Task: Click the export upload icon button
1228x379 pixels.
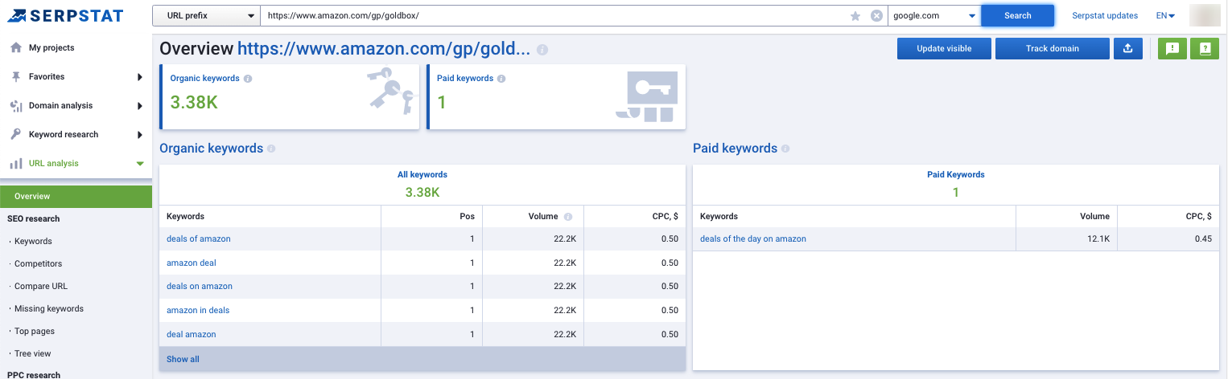Action: pos(1128,48)
